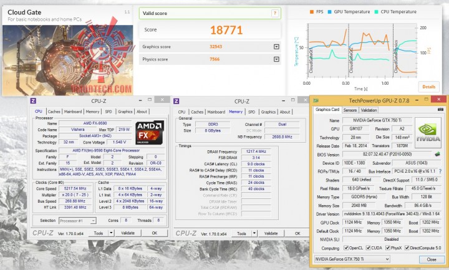Switch to Caches tab in left CPU-Z window
The width and height of the screenshot is (449, 270).
tap(54, 112)
